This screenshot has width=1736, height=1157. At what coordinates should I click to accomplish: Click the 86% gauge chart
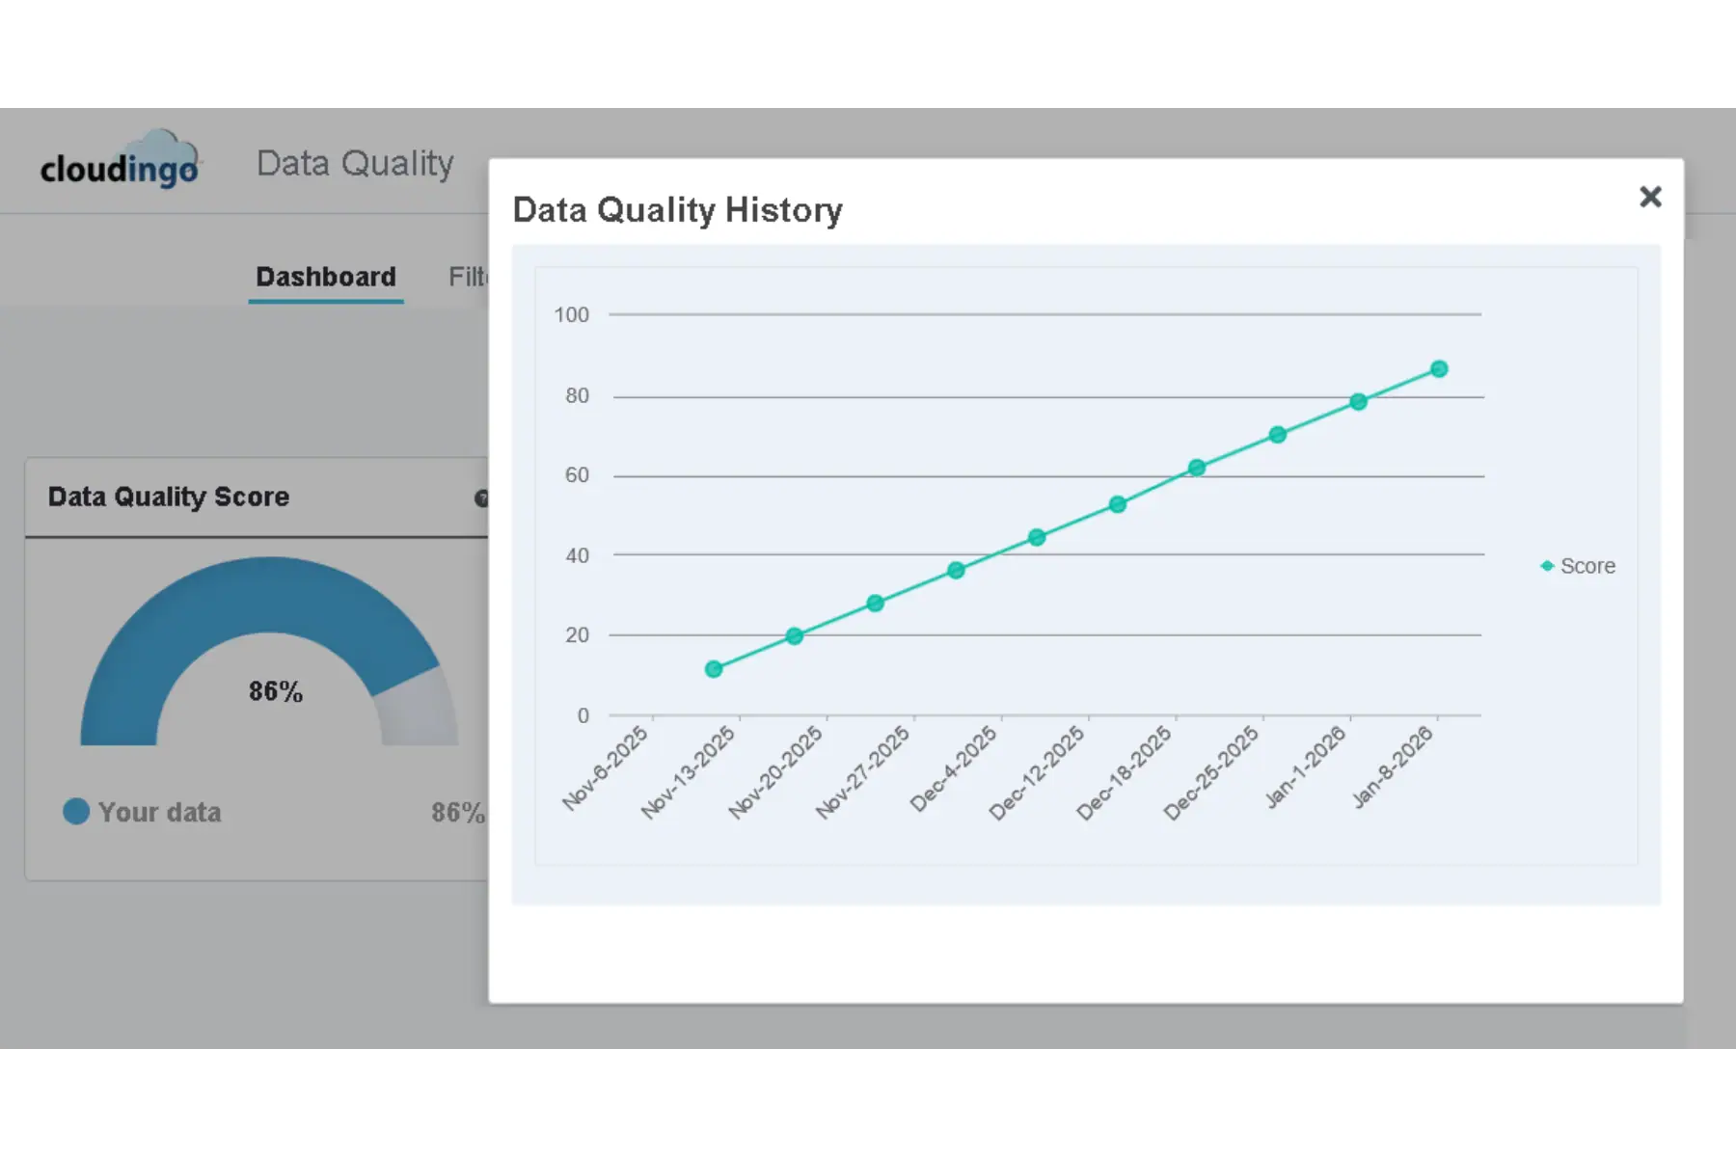(x=269, y=652)
